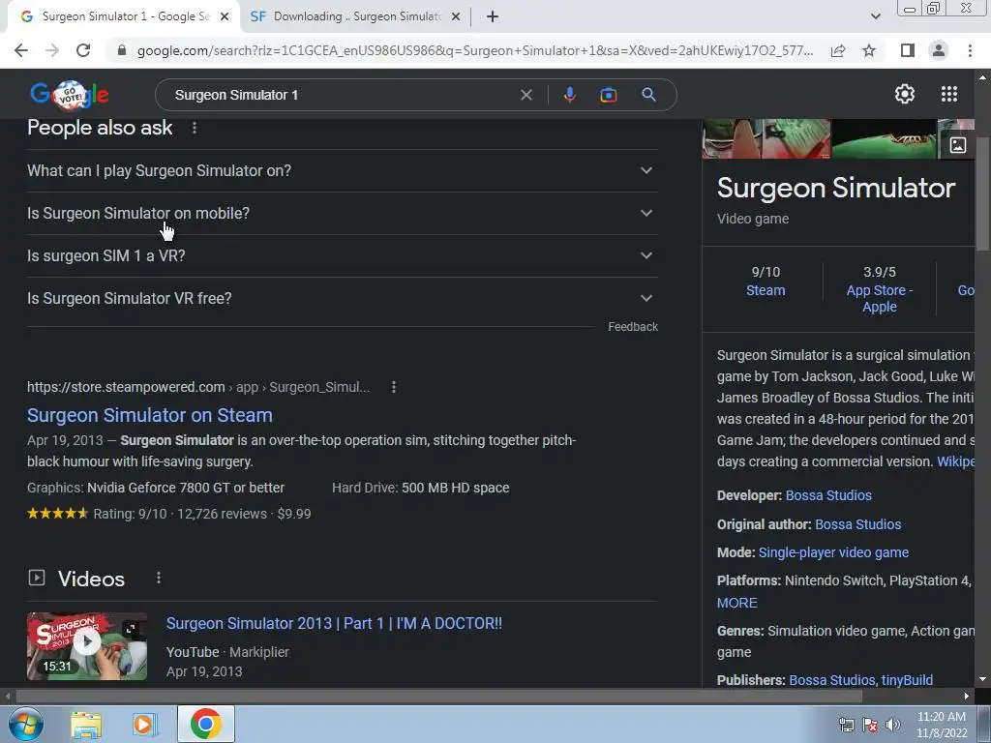991x743 pixels.
Task: Click the Google Go Vote logo
Action: tap(70, 95)
